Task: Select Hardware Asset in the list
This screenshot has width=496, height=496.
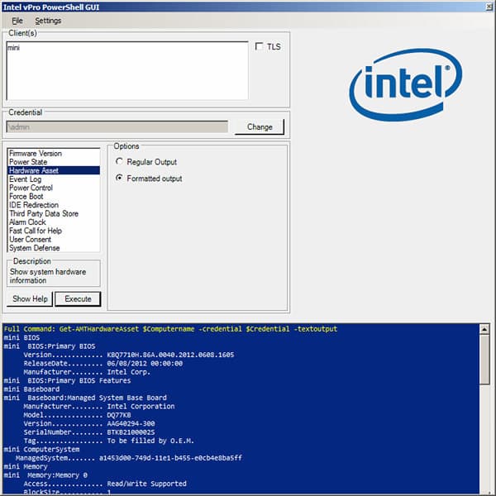Action: (x=54, y=170)
